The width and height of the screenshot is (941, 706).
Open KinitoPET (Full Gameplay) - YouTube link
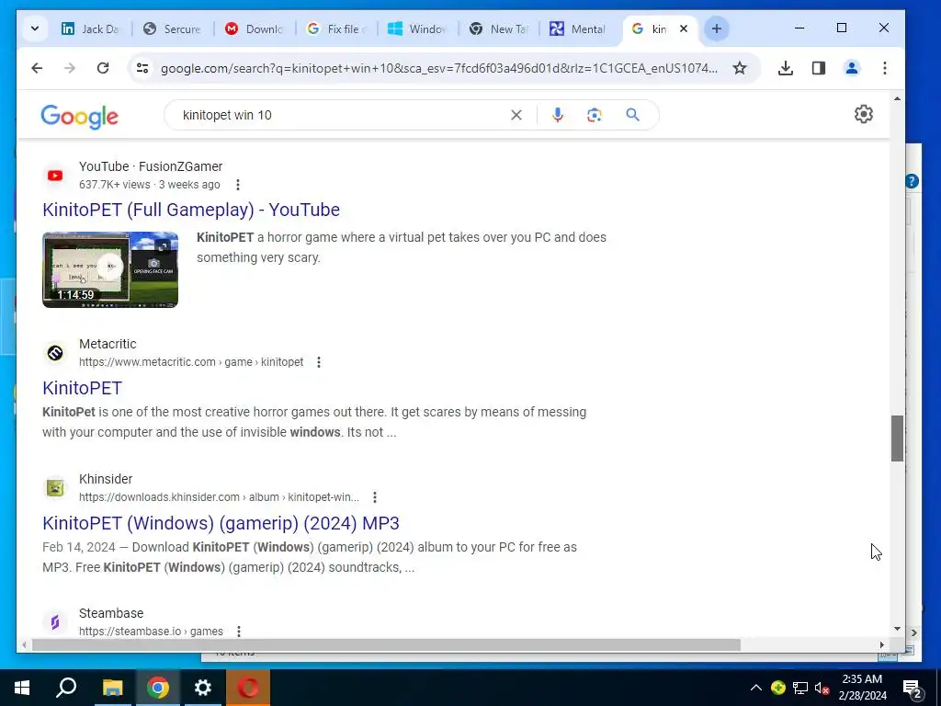tap(191, 211)
